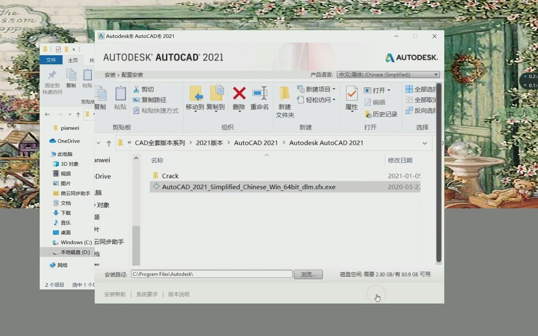Click the Browse (浏览...) button
This screenshot has height=336, width=538.
pyautogui.click(x=308, y=274)
